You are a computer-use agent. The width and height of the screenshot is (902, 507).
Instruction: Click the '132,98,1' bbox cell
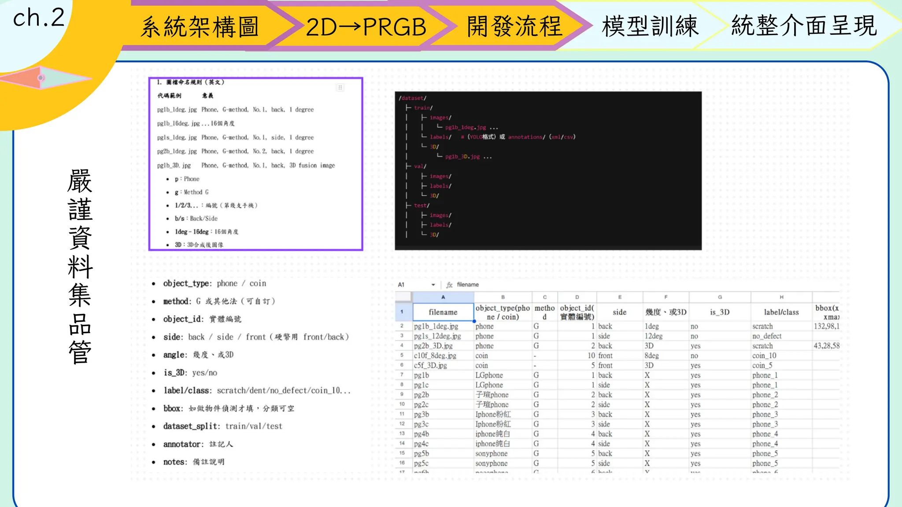[826, 326]
